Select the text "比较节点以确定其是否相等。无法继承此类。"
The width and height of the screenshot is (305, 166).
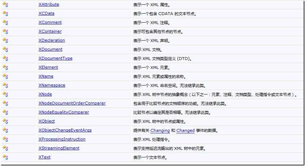(x=172, y=112)
